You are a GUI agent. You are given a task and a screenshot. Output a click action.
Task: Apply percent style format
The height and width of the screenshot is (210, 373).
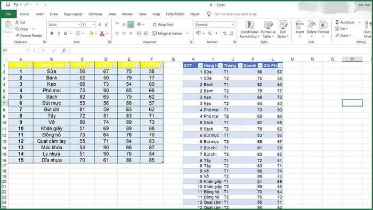coord(209,33)
